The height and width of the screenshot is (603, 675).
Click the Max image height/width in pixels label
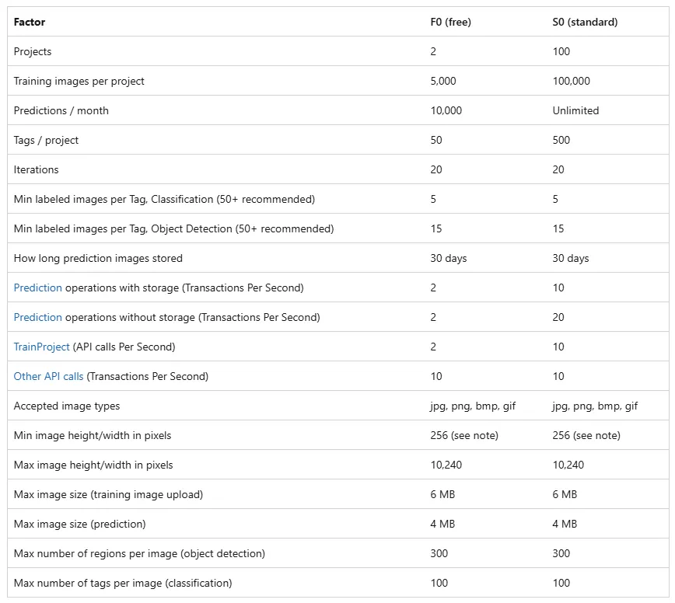tap(93, 465)
